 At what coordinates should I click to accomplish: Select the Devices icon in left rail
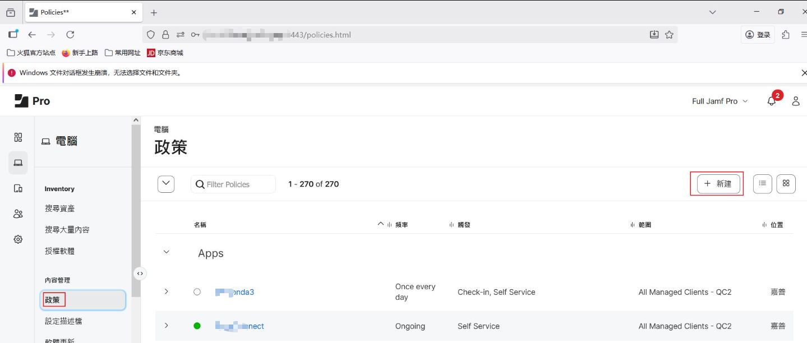[x=18, y=188]
